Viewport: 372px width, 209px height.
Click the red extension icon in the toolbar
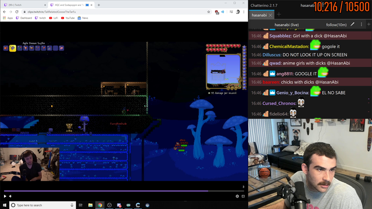click(217, 12)
